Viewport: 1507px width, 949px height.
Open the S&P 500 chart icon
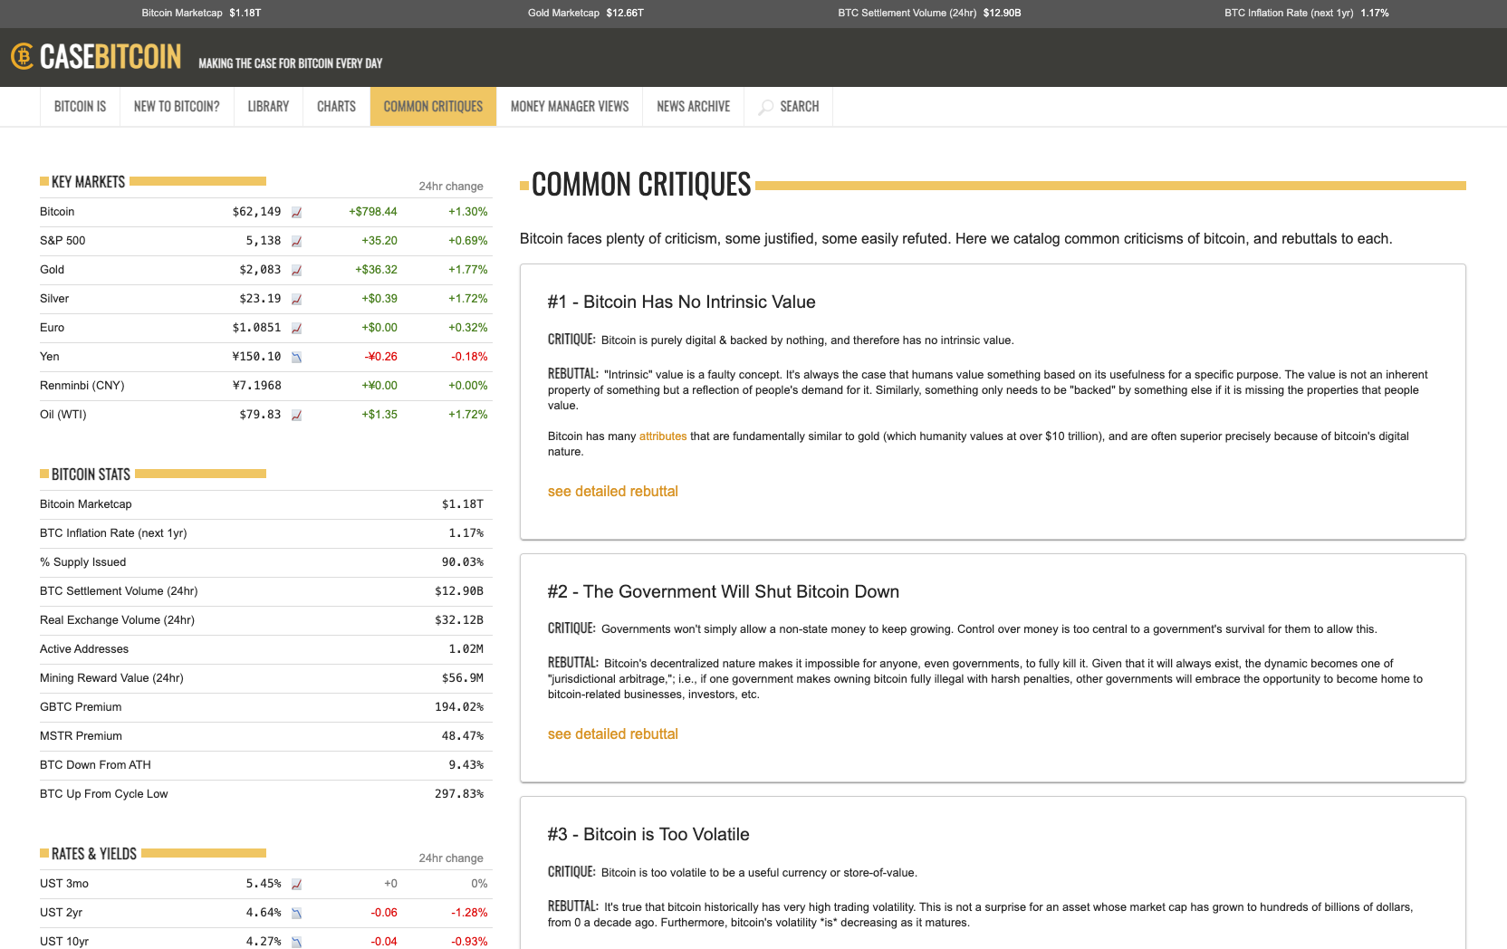[x=296, y=242]
